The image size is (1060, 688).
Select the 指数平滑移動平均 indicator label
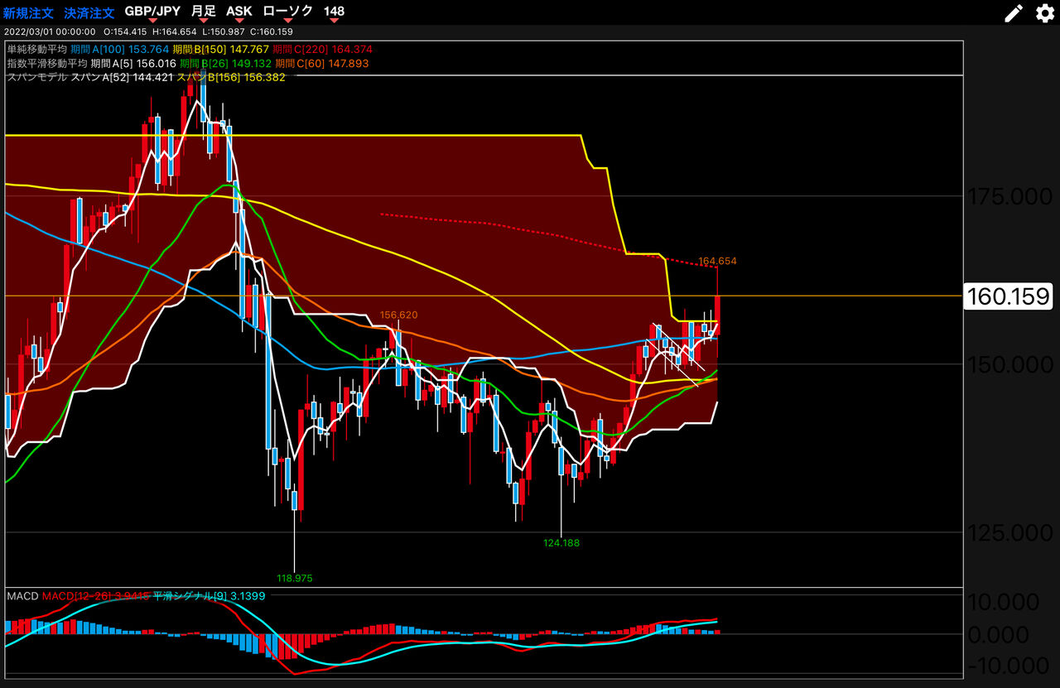(x=47, y=64)
